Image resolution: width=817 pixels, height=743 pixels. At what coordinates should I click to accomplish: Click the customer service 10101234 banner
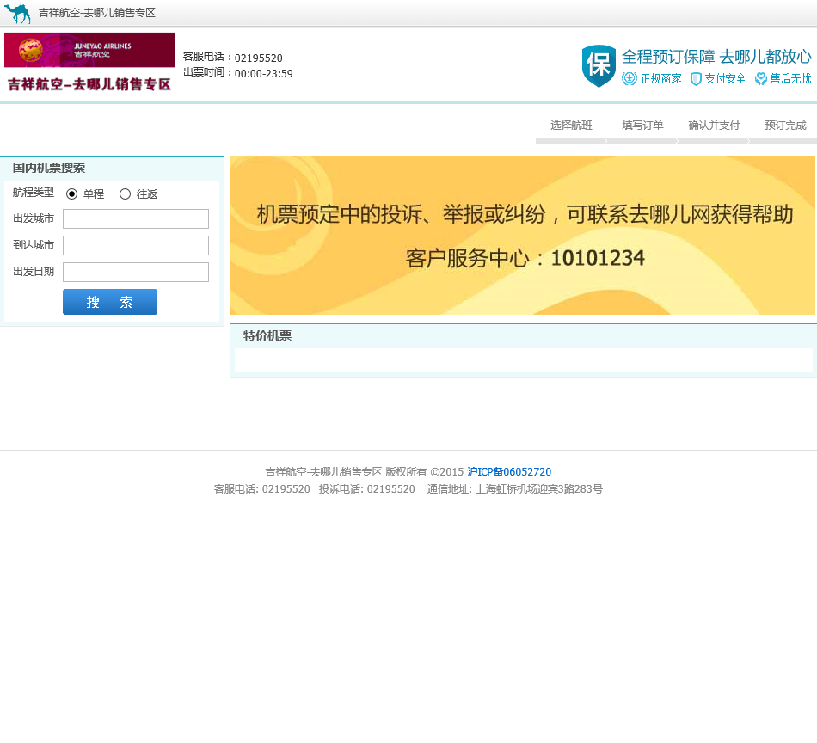click(523, 235)
